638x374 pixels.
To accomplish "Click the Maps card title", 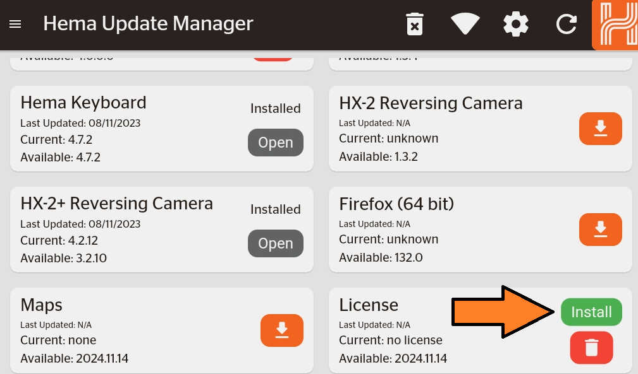I will (x=41, y=305).
